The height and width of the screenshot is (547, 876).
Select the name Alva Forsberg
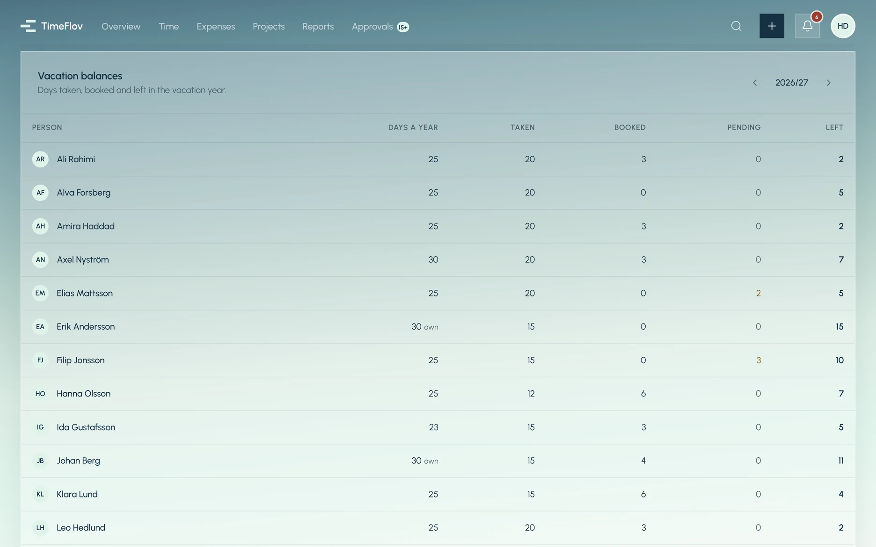[84, 193]
